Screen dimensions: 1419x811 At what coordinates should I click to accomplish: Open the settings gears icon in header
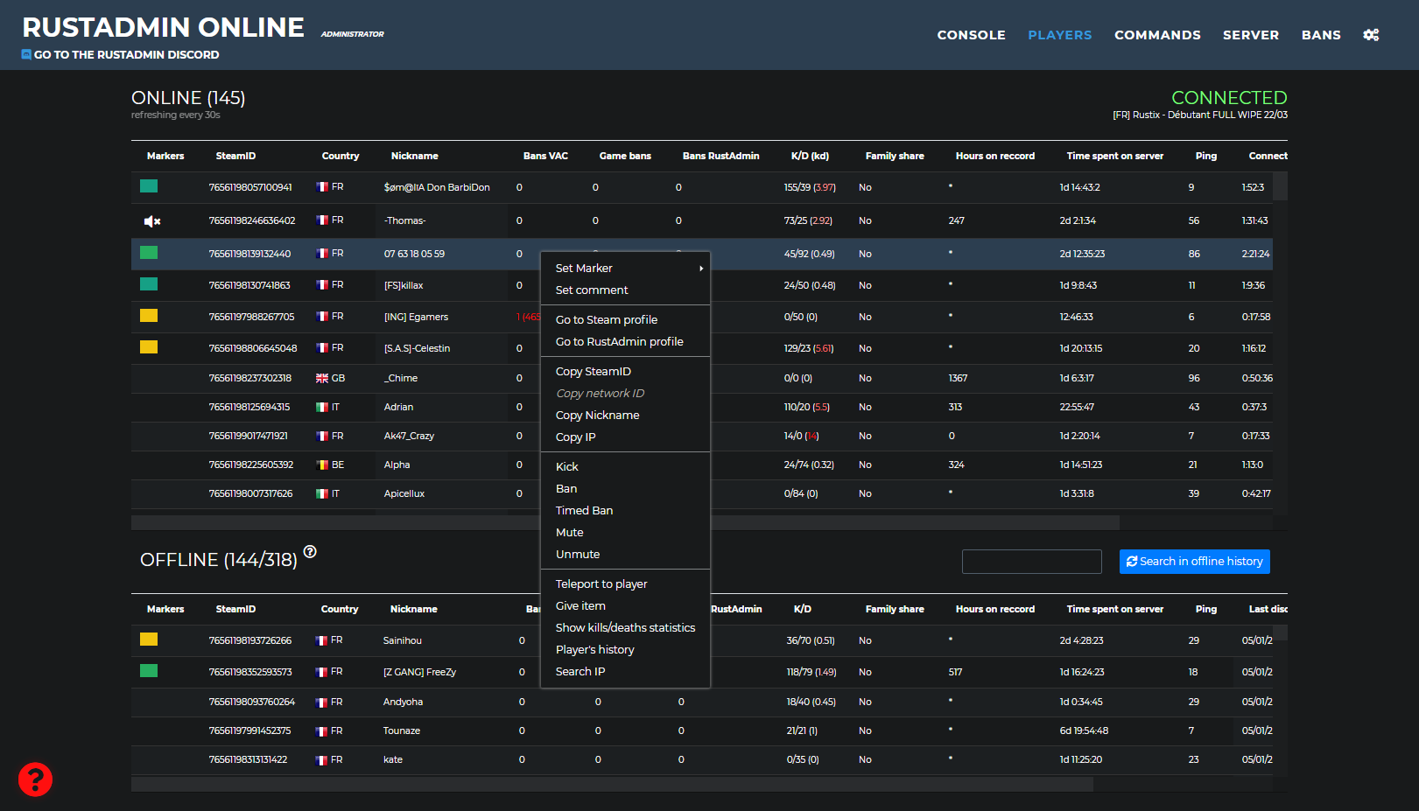coord(1371,35)
